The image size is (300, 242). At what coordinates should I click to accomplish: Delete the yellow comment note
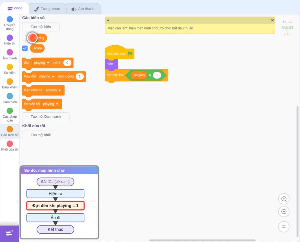click(x=272, y=20)
